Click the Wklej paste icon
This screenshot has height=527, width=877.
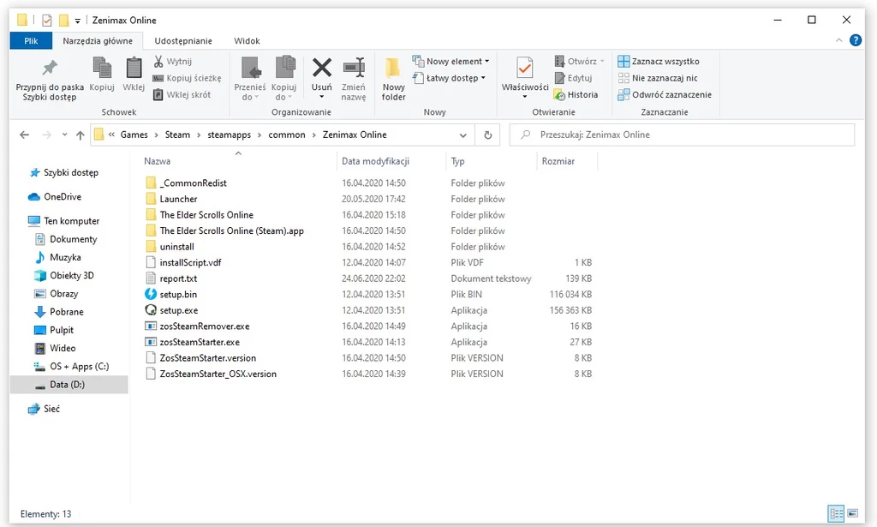pos(134,68)
